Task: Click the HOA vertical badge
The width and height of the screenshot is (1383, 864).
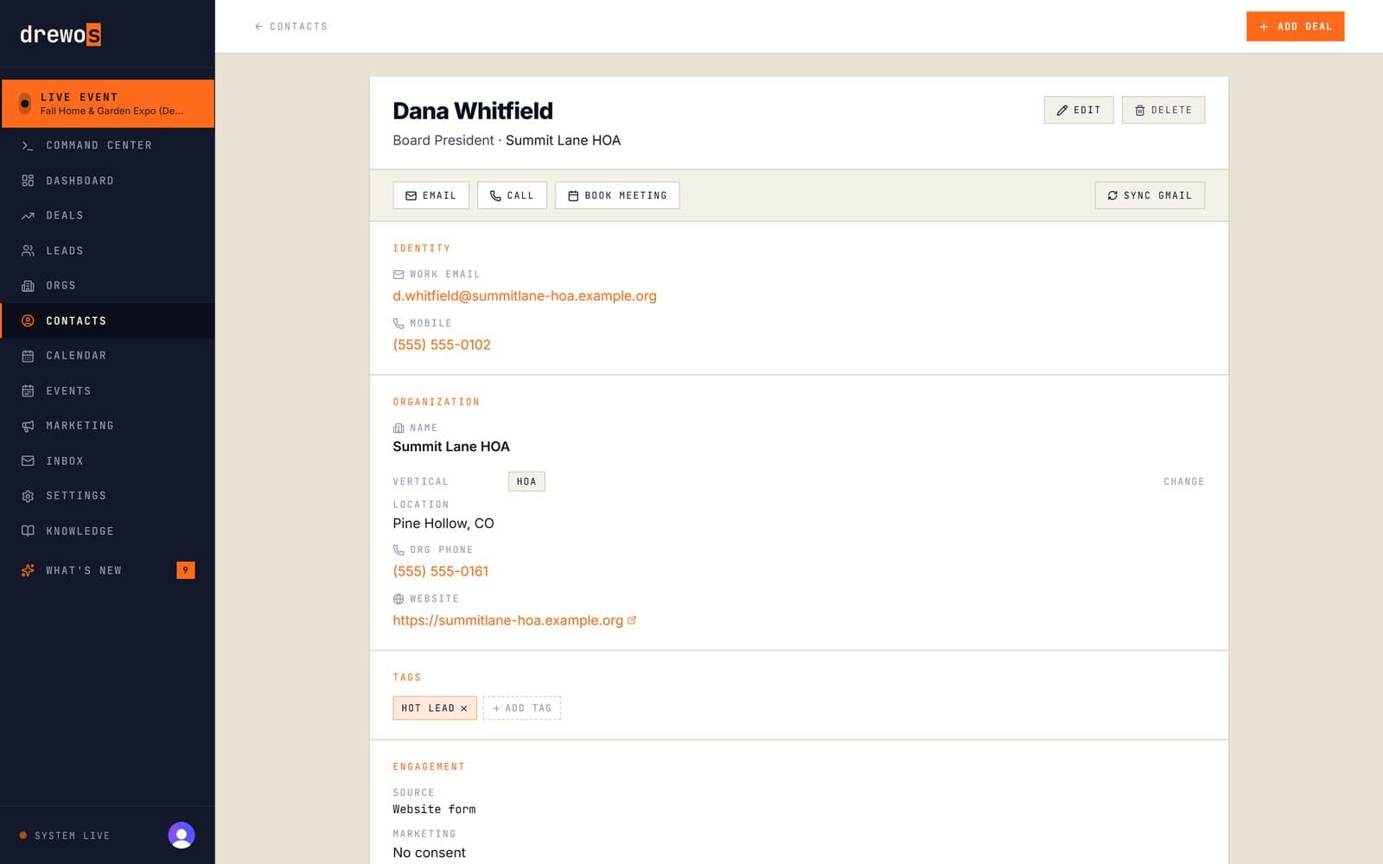Action: point(526,481)
